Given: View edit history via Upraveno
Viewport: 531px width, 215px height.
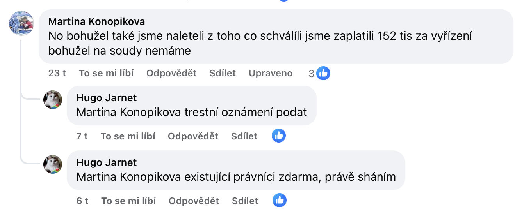Looking at the screenshot, I should 271,73.
